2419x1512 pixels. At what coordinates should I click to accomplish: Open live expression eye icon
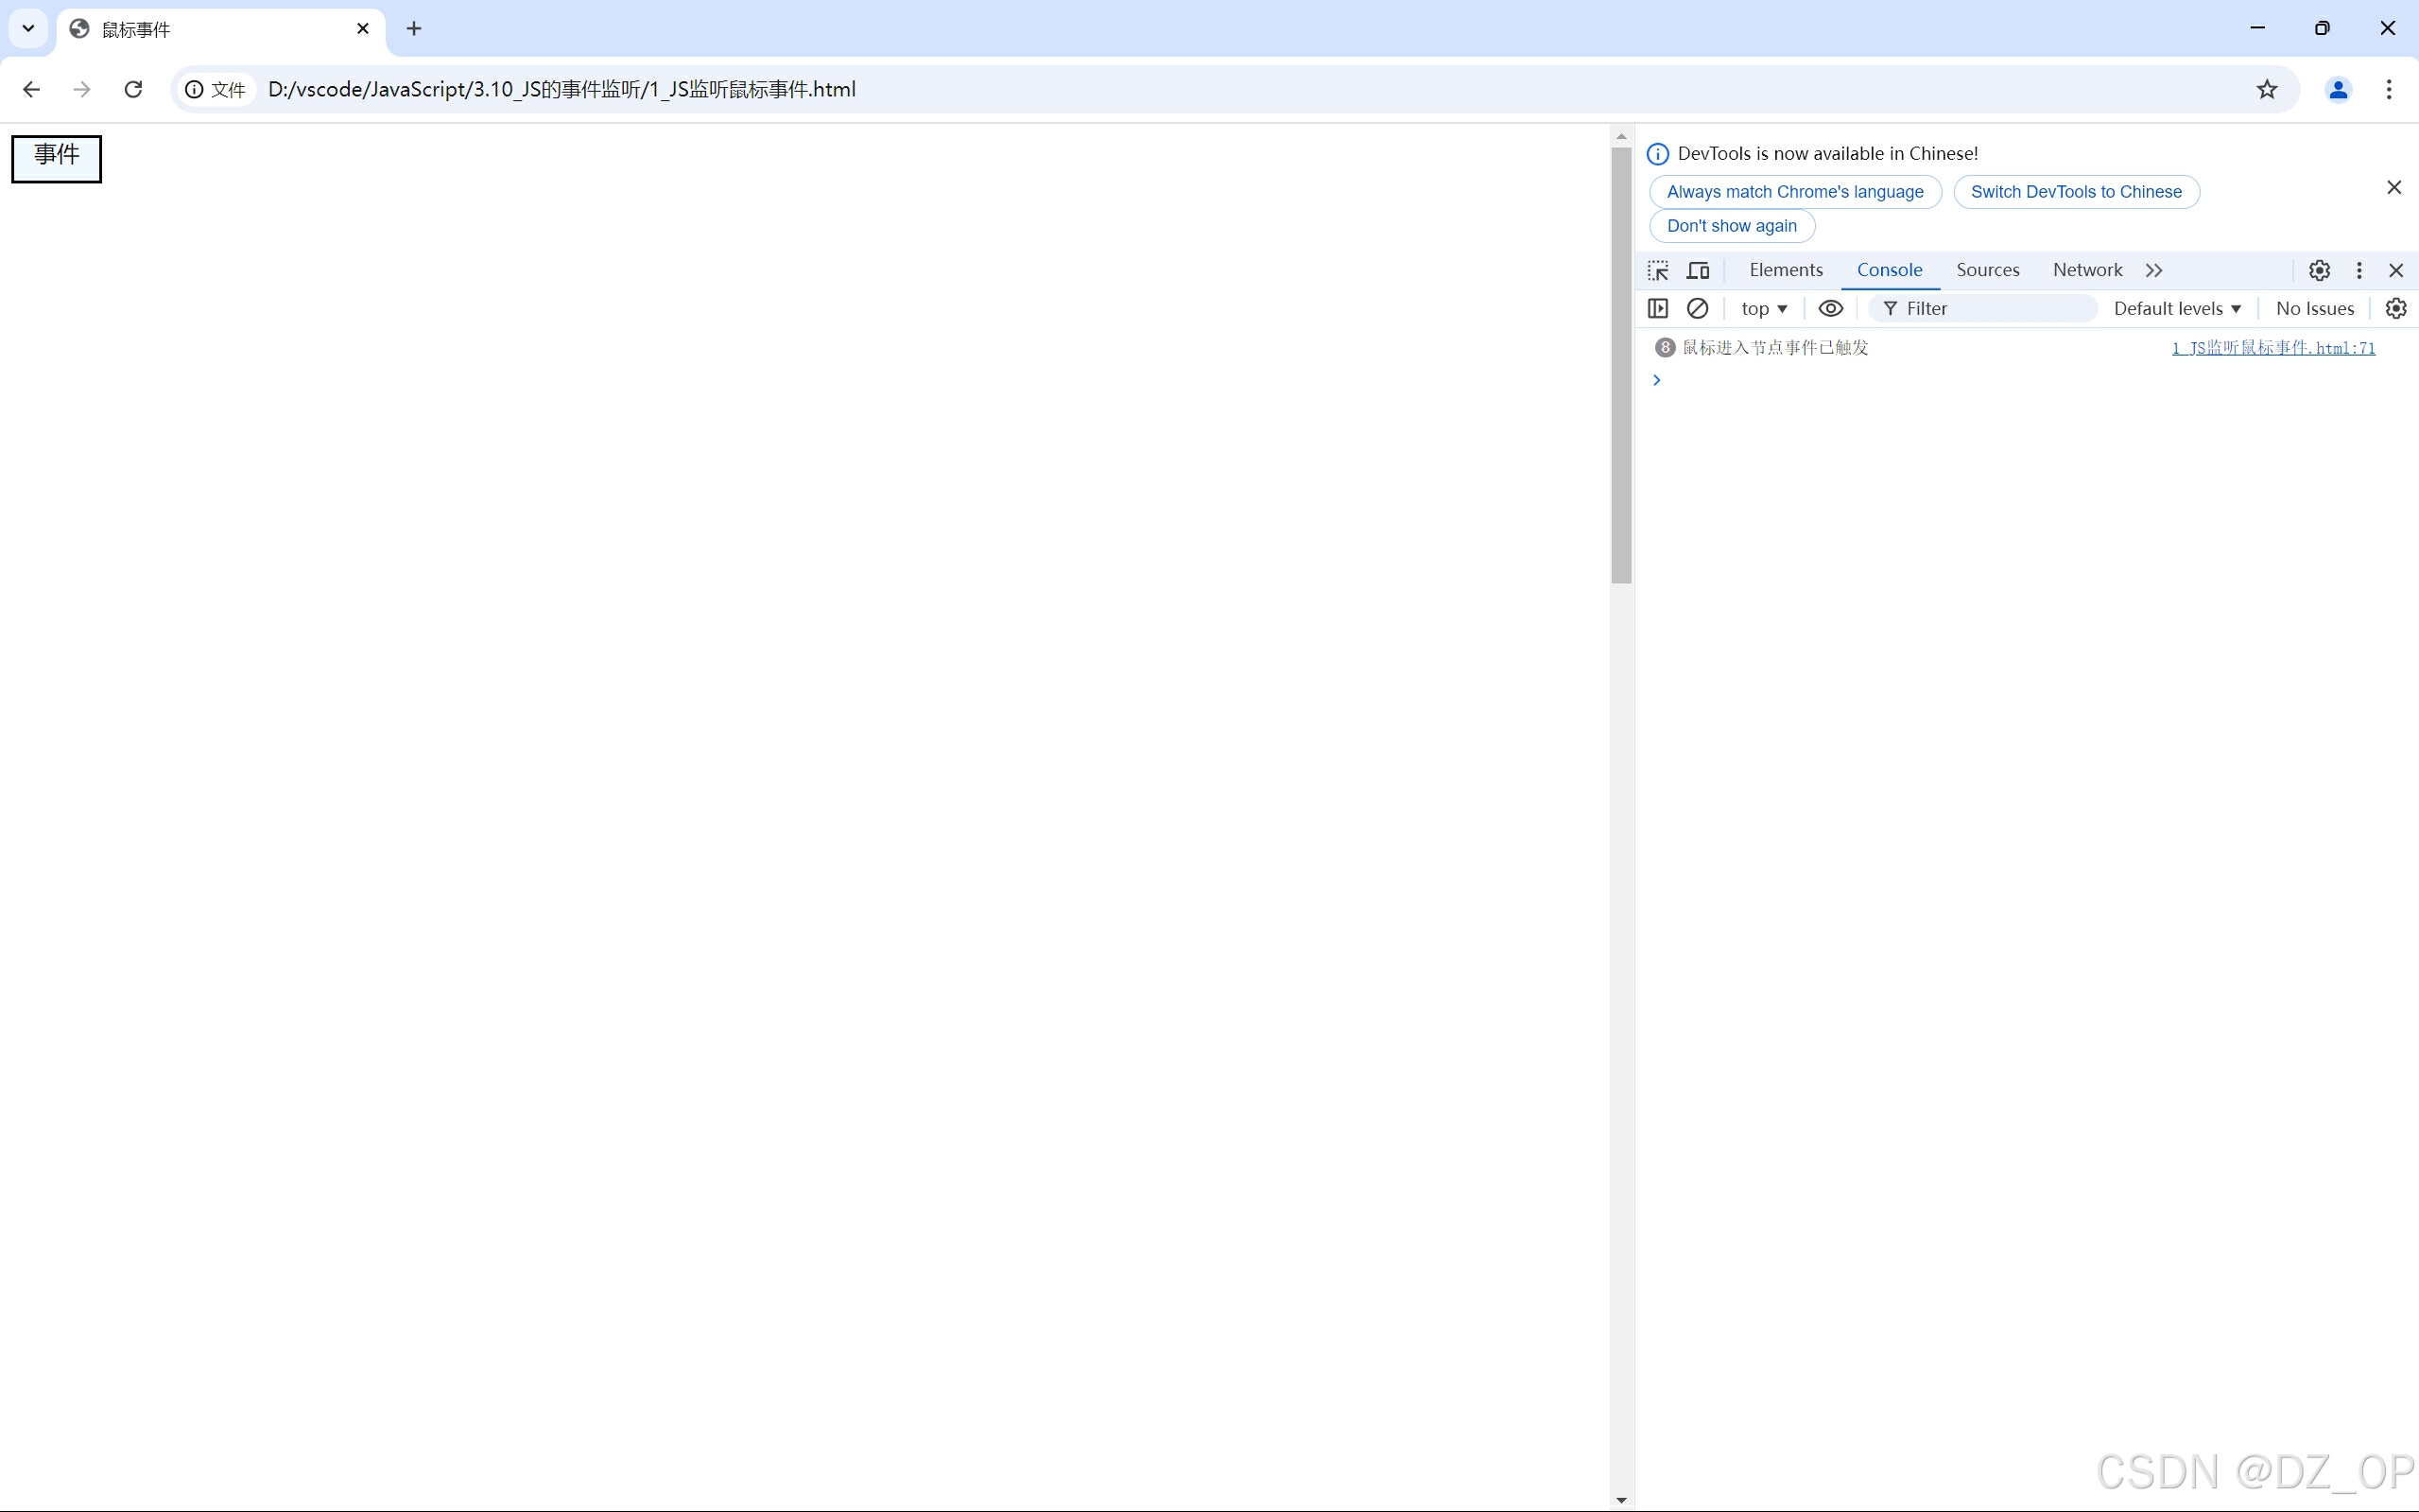1830,309
